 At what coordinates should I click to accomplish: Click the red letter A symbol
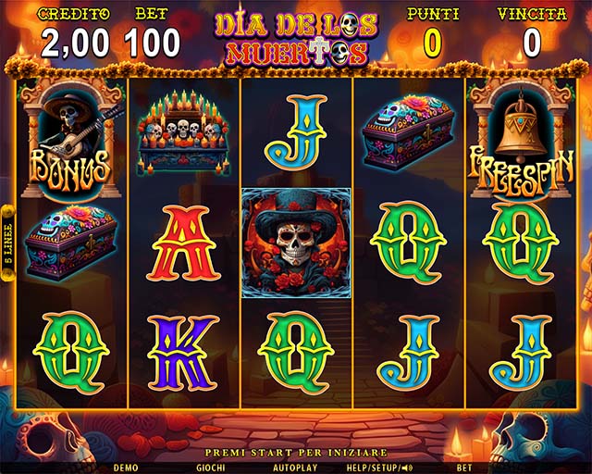click(183, 244)
